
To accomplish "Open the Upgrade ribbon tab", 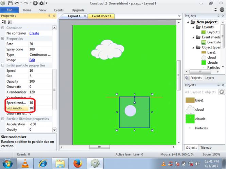I will pos(78,10).
